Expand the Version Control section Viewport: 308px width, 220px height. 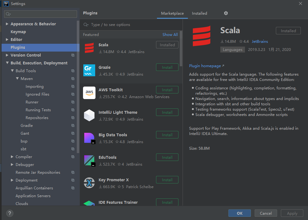click(7, 55)
